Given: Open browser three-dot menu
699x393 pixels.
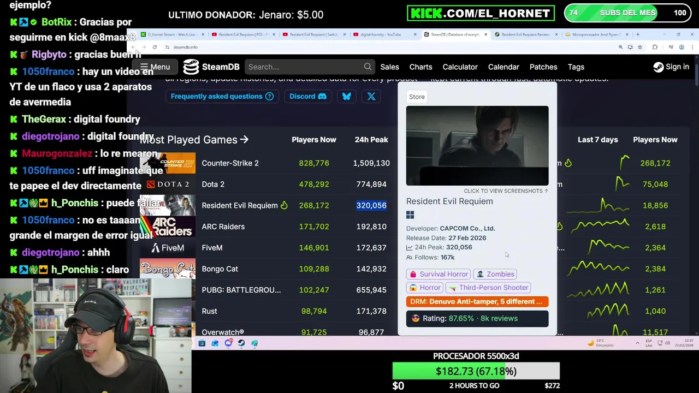Looking at the screenshot, I should [692, 47].
